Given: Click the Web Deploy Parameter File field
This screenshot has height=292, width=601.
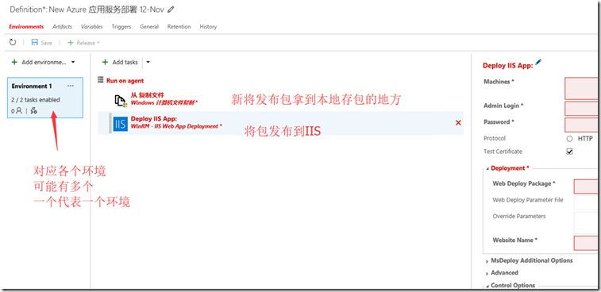Looking at the screenshot, I should 585,202.
